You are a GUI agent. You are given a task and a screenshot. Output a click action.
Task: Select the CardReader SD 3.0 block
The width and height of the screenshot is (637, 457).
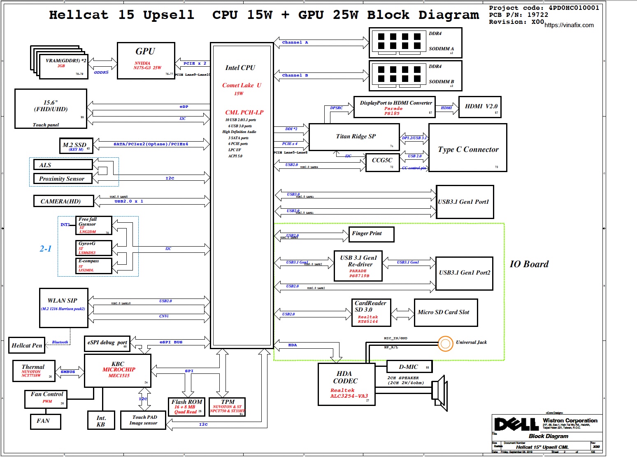(x=372, y=313)
